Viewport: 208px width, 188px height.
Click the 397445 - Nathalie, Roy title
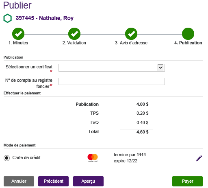tap(45, 18)
